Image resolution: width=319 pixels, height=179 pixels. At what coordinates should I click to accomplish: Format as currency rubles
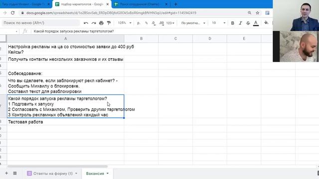pos(139,23)
